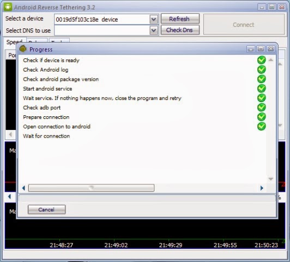Click the Android icon in Progress title bar
Screen dimensions: 290x262
[x=23, y=49]
